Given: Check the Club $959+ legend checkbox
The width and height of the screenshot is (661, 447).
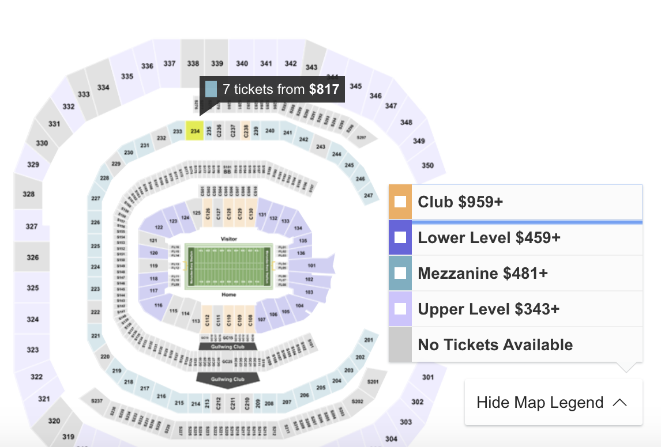Looking at the screenshot, I should pyautogui.click(x=400, y=202).
